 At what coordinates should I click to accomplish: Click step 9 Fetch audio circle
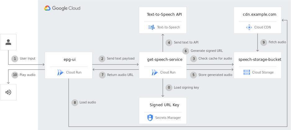click(264, 42)
